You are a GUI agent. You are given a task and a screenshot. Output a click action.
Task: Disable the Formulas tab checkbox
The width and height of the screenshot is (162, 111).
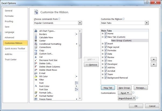click(106, 50)
